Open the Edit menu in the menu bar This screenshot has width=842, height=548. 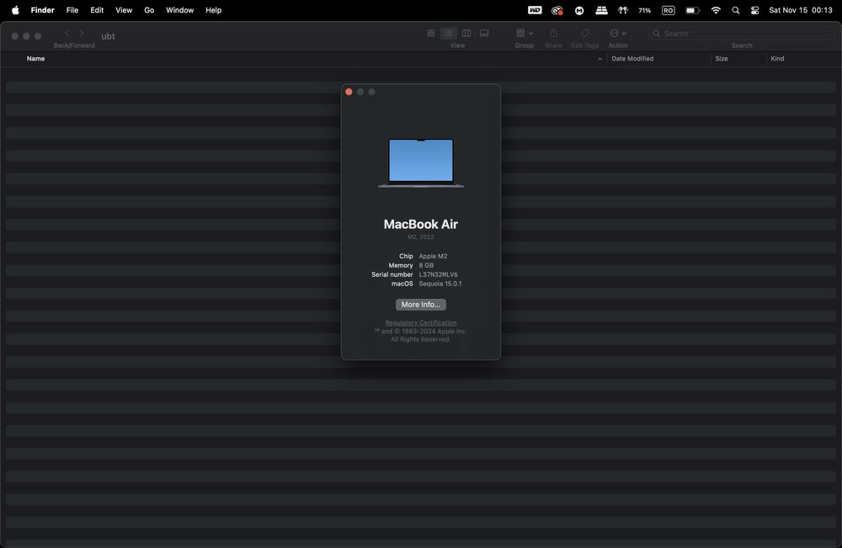click(97, 10)
